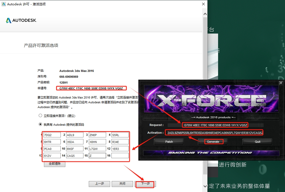This screenshot has width=285, height=192.
Task: Click the Patch button in X-Force
Action: tap(169, 142)
